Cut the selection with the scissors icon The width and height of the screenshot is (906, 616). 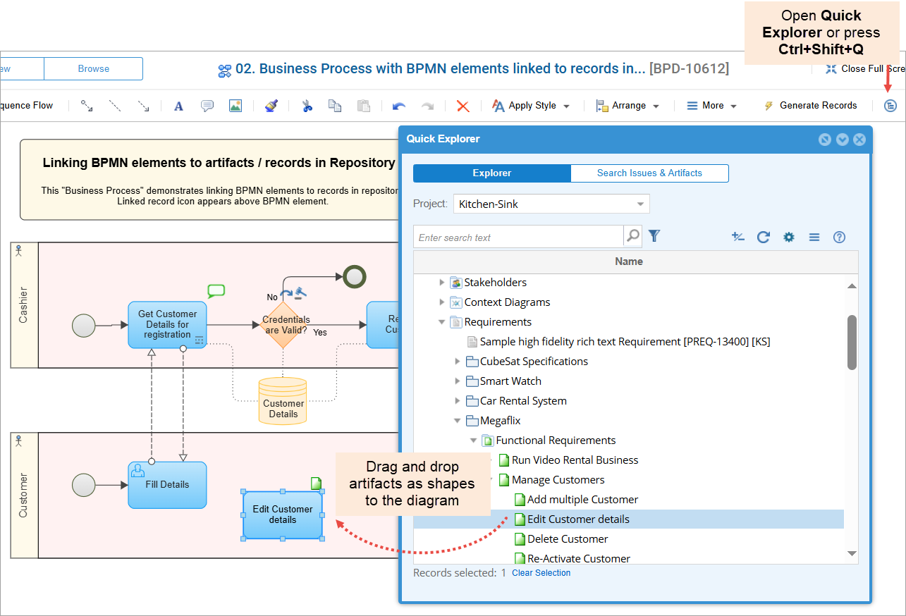[x=307, y=106]
